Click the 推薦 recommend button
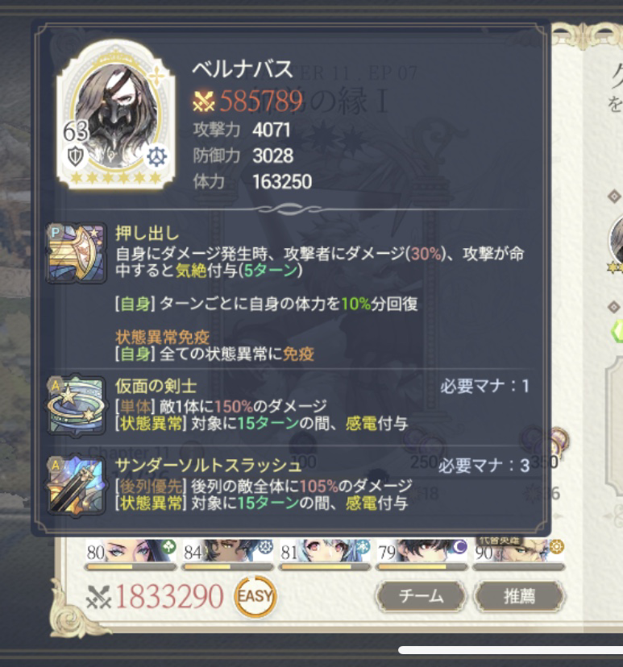The image size is (623, 667). click(x=519, y=596)
